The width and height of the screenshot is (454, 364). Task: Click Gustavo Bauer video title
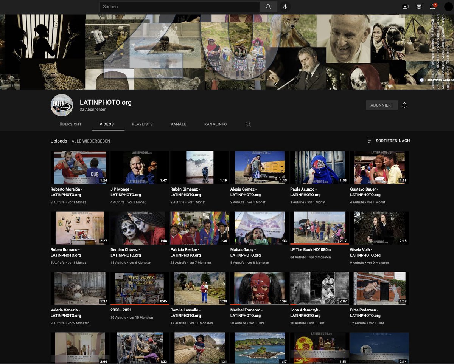click(365, 192)
